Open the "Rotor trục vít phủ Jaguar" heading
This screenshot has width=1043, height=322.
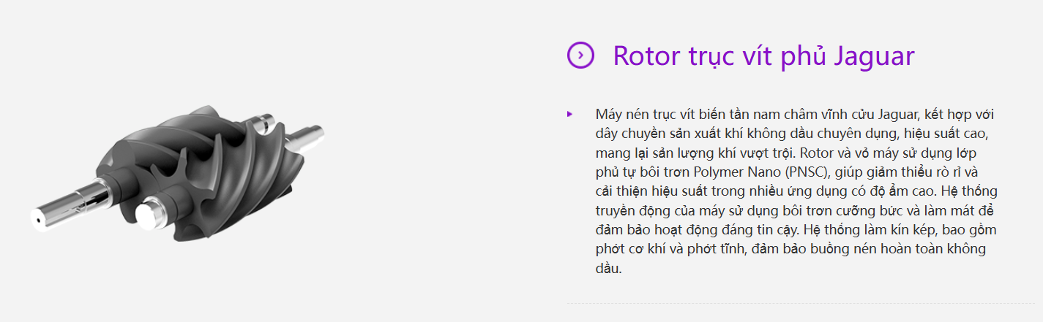(763, 56)
